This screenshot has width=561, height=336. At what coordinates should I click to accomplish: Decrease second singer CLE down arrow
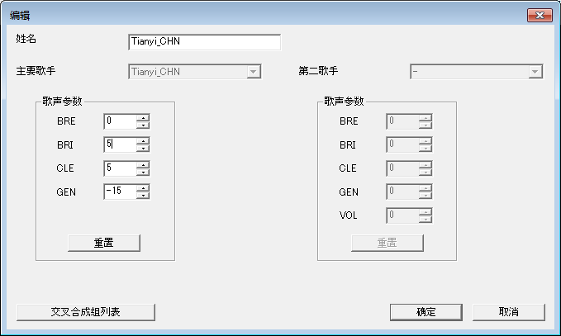pyautogui.click(x=426, y=172)
